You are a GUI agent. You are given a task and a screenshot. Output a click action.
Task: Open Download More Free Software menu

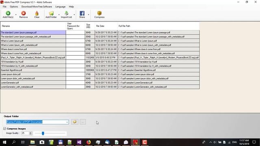pos(37,6)
